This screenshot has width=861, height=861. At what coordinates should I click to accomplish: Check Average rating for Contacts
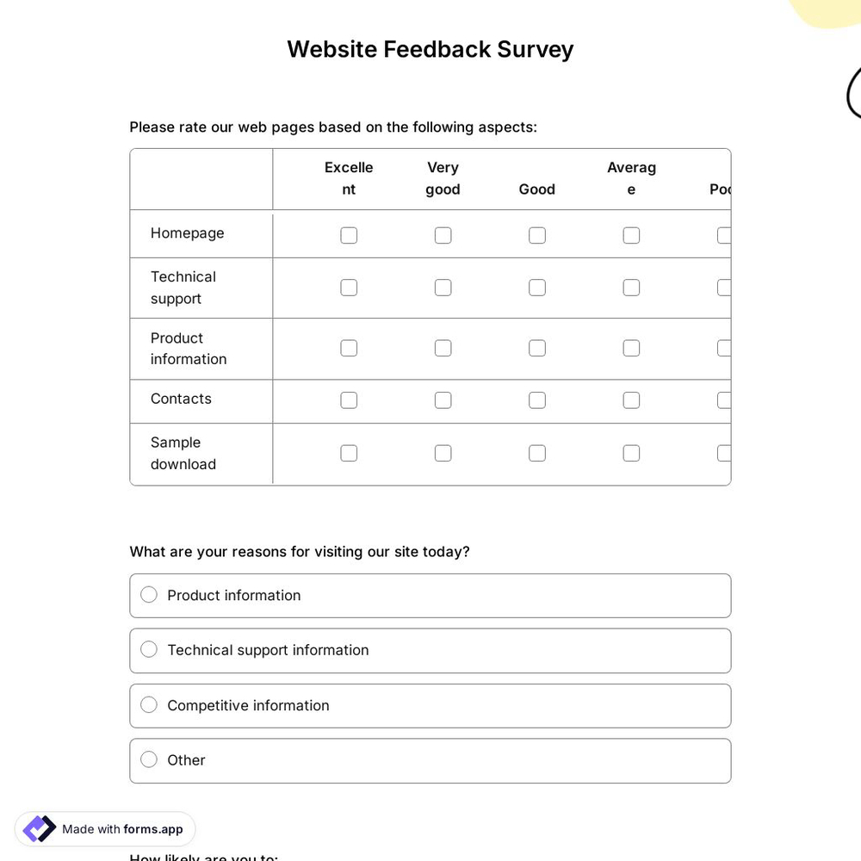point(631,400)
